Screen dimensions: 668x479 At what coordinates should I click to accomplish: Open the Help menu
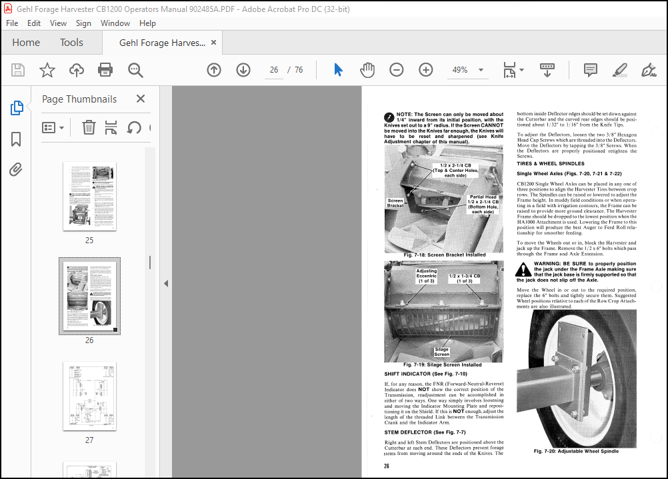click(x=147, y=23)
